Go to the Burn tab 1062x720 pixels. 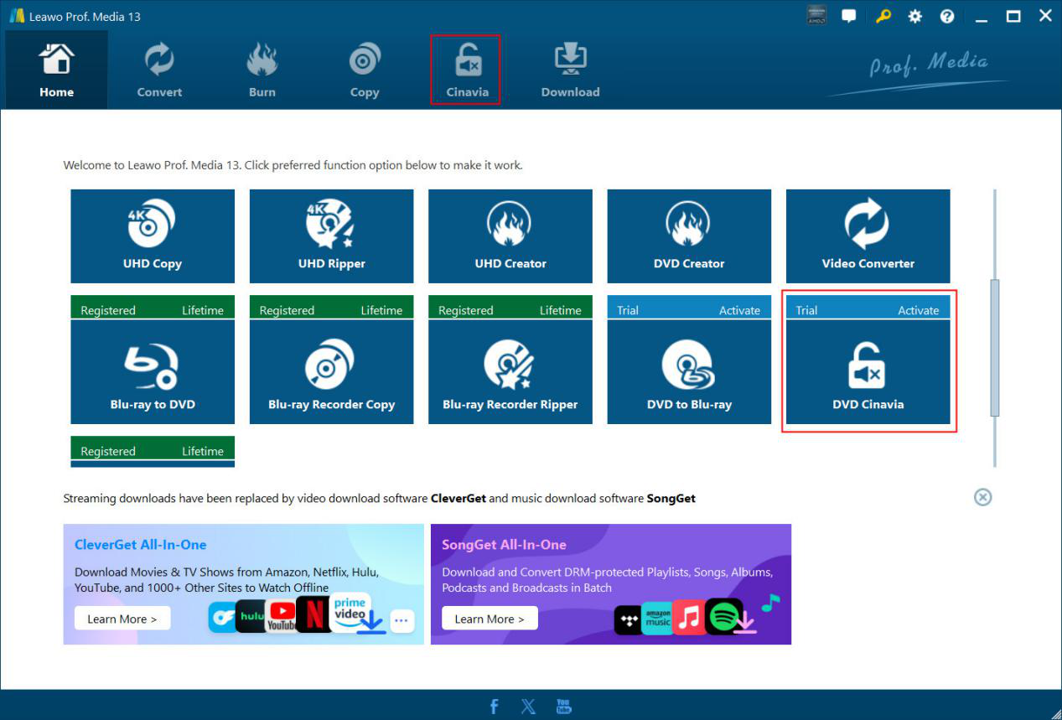tap(262, 70)
